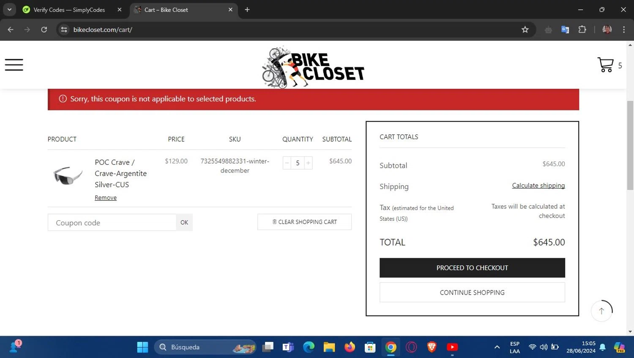Screen dimensions: 634x358
Task: Click the $645.00 total amount
Action: [549, 242]
